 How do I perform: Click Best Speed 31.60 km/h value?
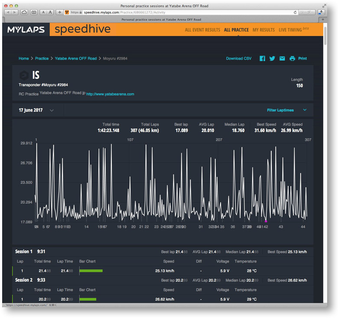tap(265, 131)
